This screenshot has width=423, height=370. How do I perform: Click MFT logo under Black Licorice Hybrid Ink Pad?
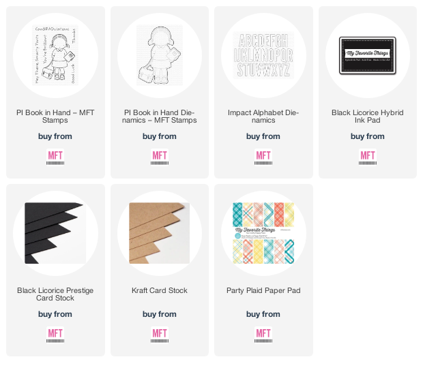pos(368,157)
